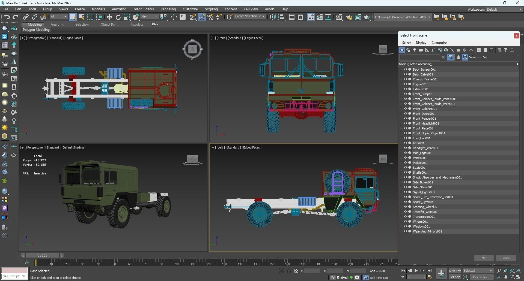Open the Curve Editor icon
The height and width of the screenshot is (281, 524).
pyautogui.click(x=320, y=17)
